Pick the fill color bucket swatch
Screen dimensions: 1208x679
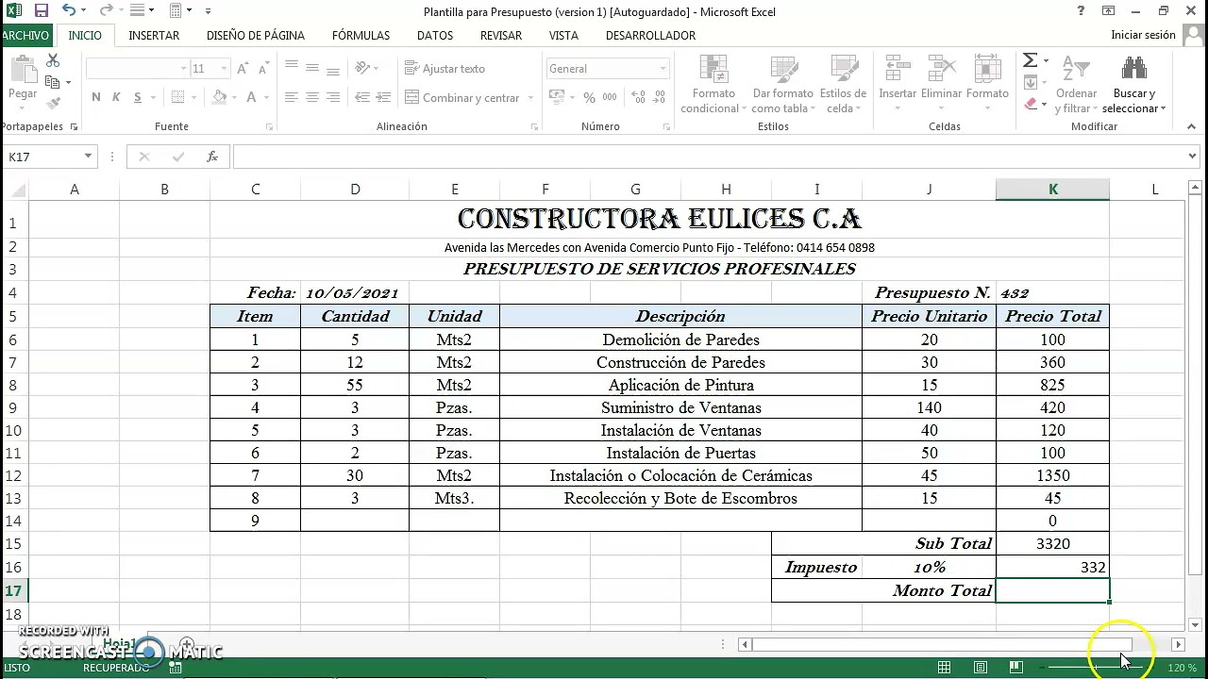tap(220, 97)
